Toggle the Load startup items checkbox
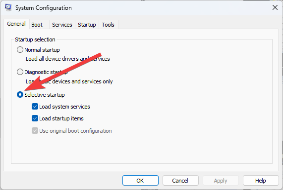The height and width of the screenshot is (190, 283). (35, 118)
